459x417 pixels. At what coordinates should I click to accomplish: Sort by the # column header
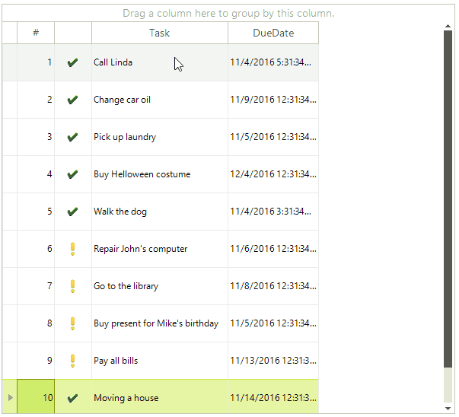[36, 33]
